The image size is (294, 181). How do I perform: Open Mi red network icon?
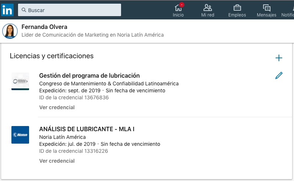(208, 8)
